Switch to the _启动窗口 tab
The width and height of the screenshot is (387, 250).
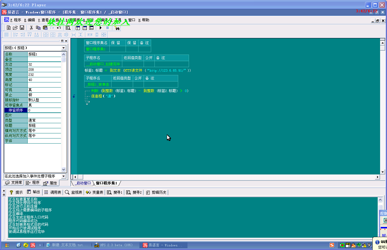[82, 183]
